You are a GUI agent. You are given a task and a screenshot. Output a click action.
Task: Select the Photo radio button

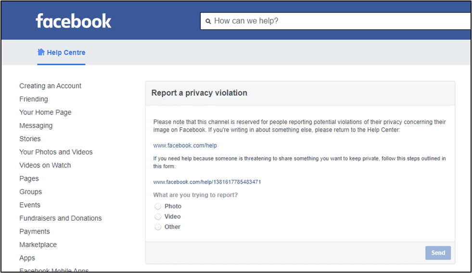pos(158,206)
